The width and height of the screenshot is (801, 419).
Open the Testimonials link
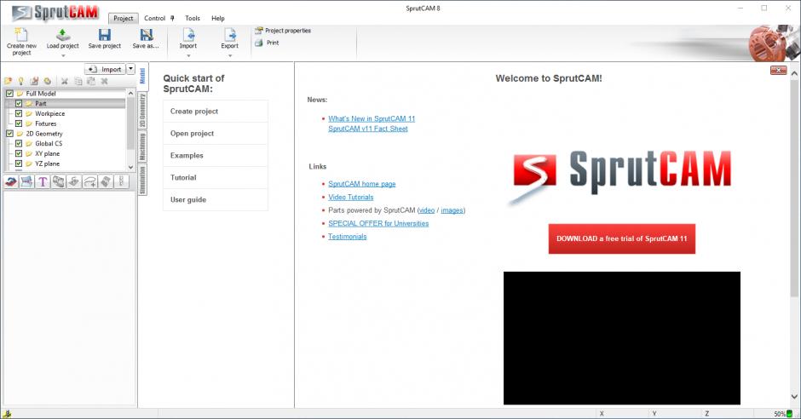click(347, 237)
